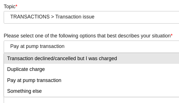Click the 'Topic' field label
The width and height of the screenshot is (179, 103).
tap(9, 7)
